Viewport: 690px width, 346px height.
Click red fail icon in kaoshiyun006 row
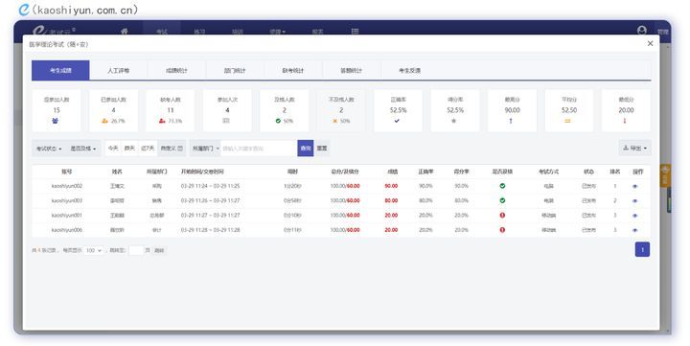tap(502, 230)
